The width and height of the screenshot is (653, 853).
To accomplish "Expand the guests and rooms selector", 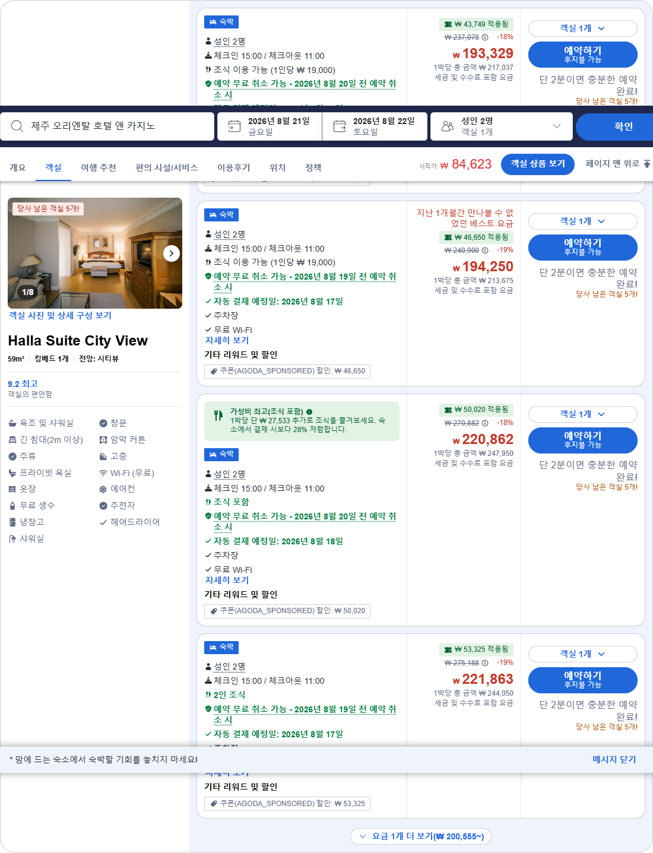I will coord(502,126).
